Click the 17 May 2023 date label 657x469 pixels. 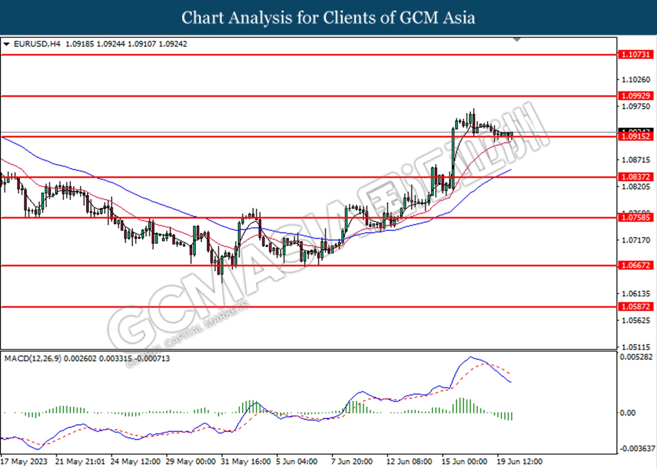[x=24, y=461]
